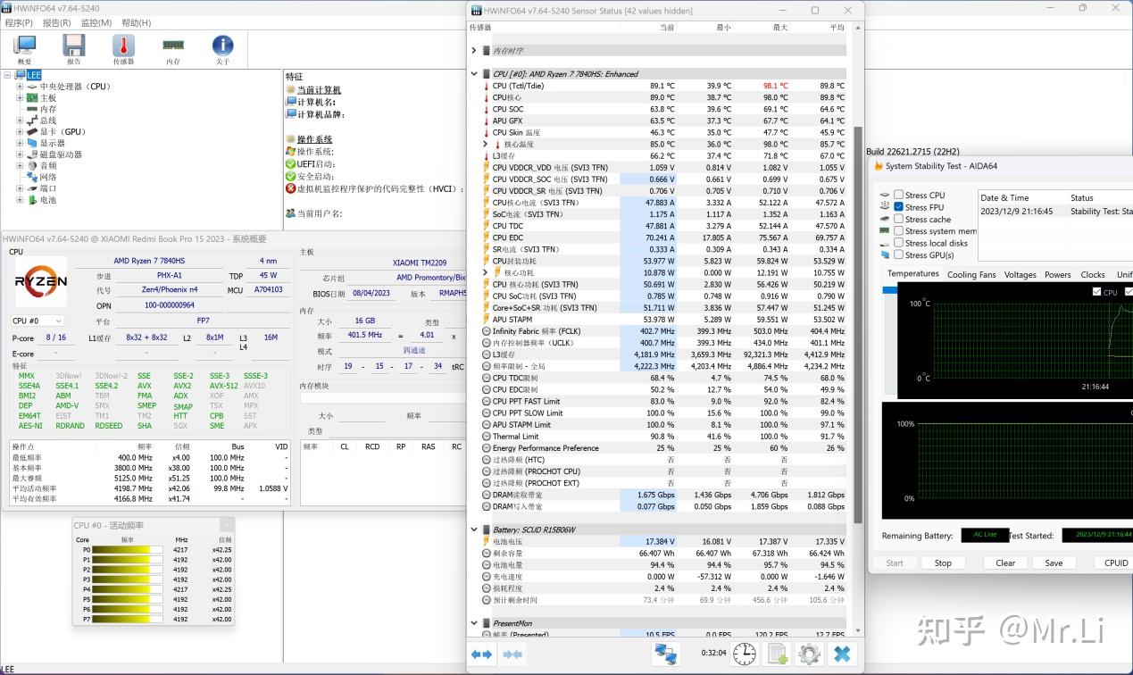Switch to Cooling Fans tab in AIDA64

(970, 275)
